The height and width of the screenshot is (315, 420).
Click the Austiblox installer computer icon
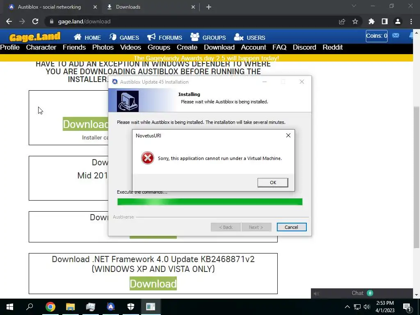[128, 101]
